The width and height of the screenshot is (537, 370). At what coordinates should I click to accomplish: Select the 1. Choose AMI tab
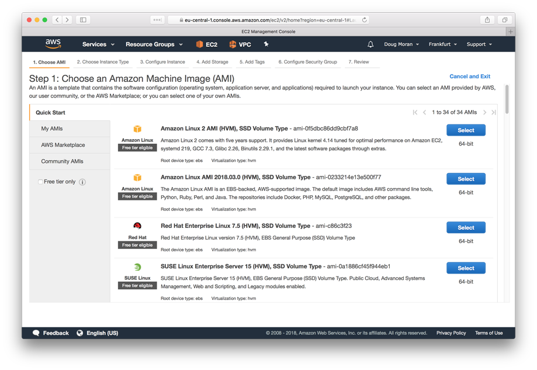tap(49, 62)
